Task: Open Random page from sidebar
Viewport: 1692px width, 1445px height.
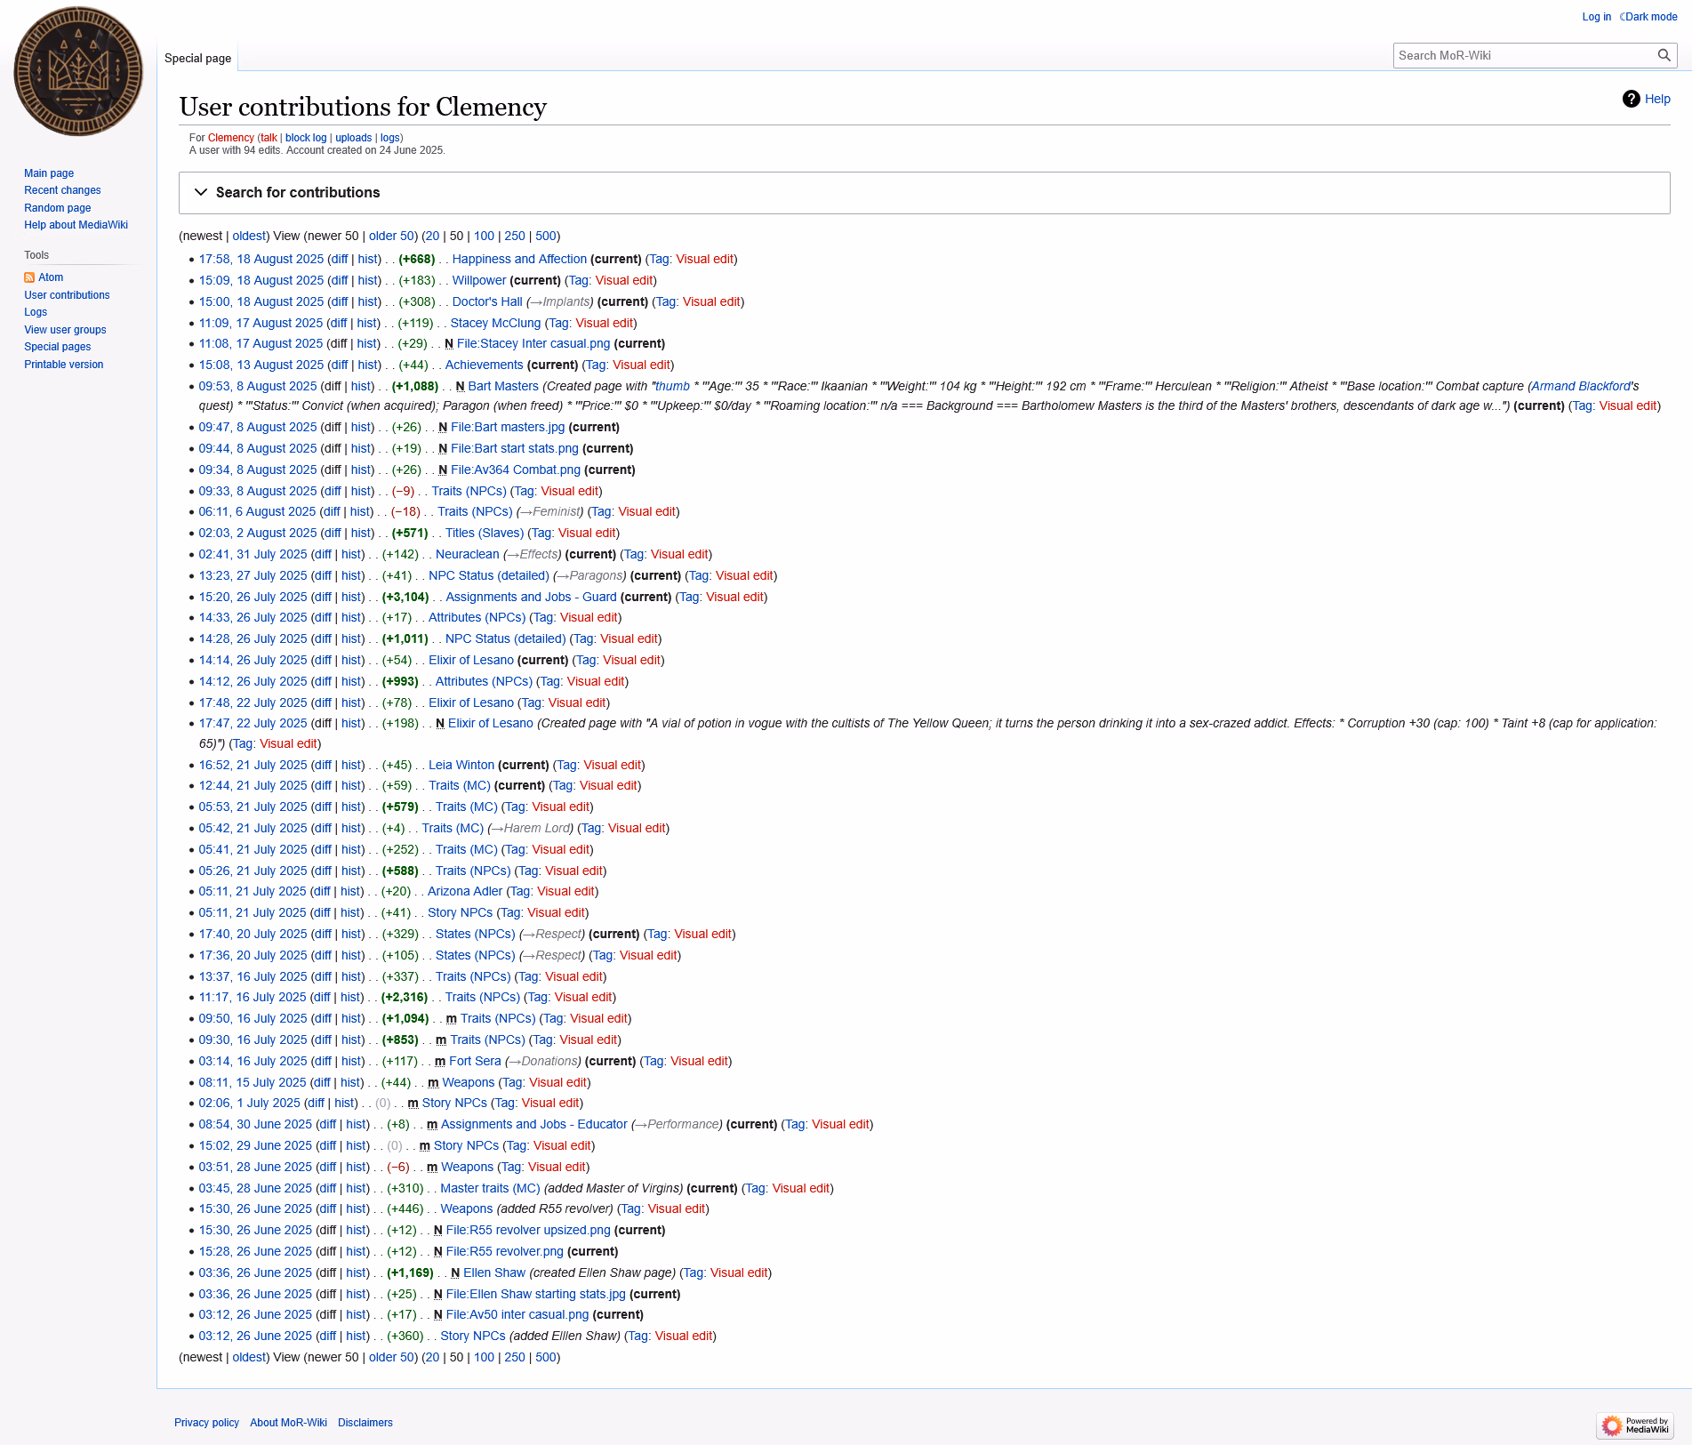Action: coord(57,208)
